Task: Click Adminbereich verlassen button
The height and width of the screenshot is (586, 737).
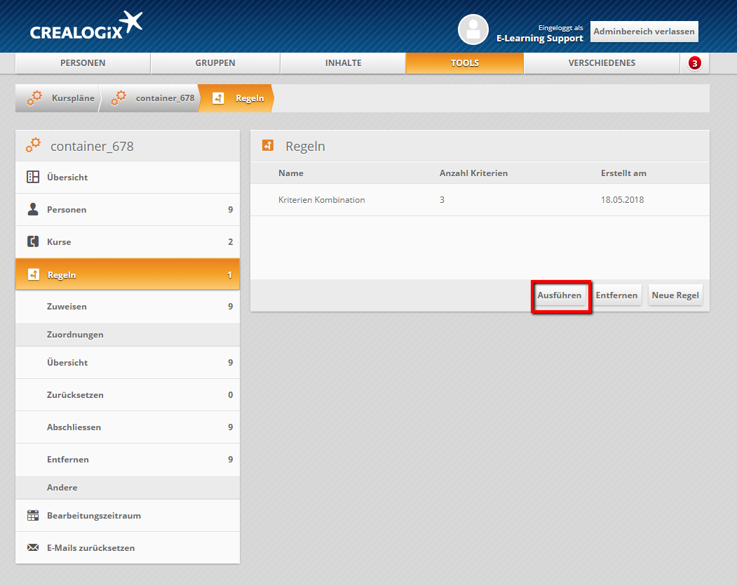Action: point(644,32)
